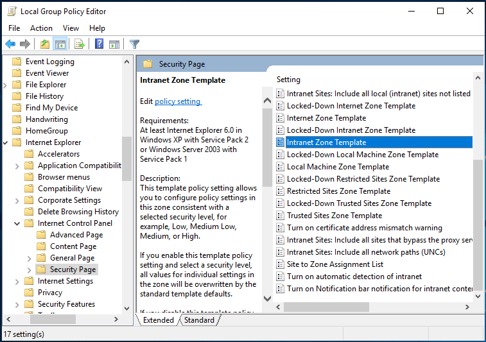Select Locked-Down Trusted Sites Zone Template
This screenshot has width=486, height=342.
[360, 203]
